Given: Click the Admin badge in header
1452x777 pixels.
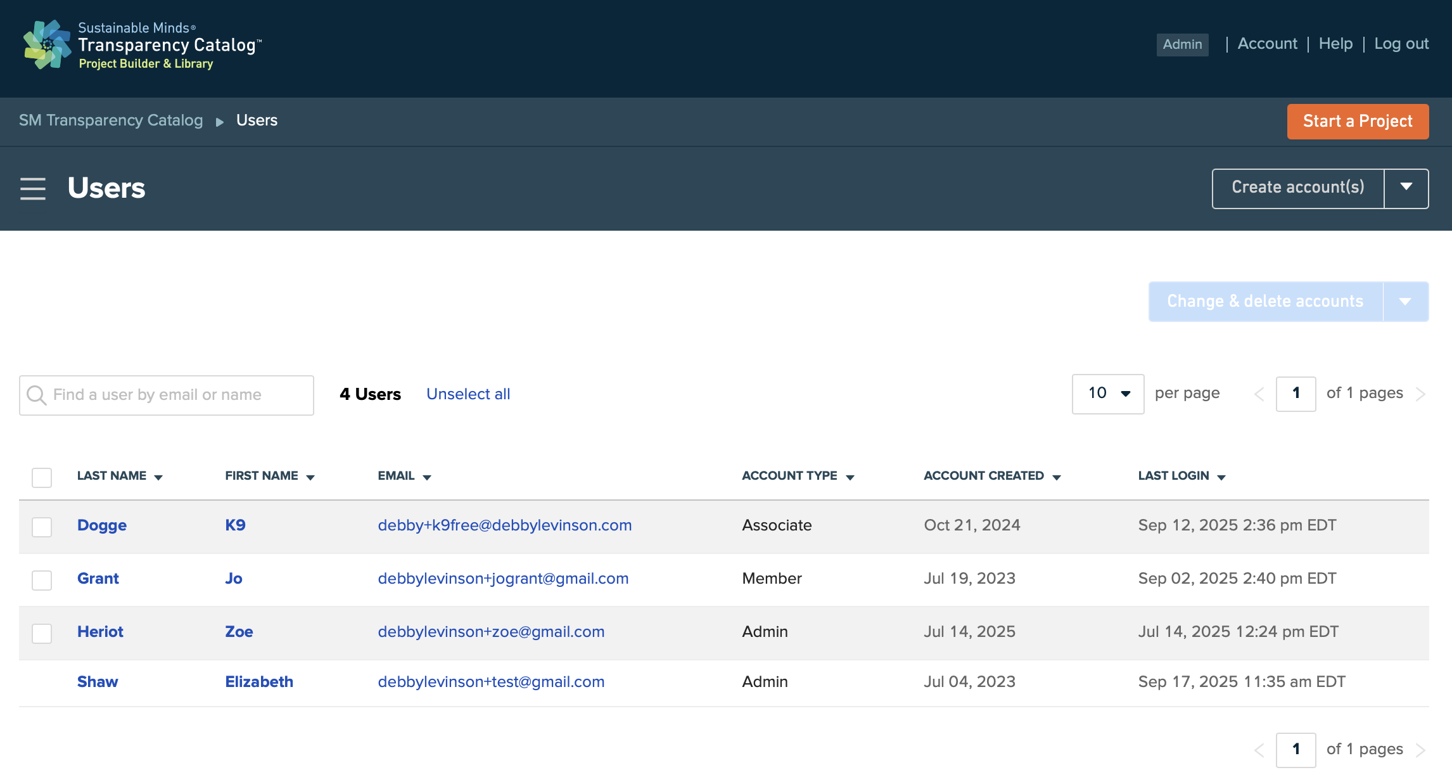Looking at the screenshot, I should tap(1182, 44).
